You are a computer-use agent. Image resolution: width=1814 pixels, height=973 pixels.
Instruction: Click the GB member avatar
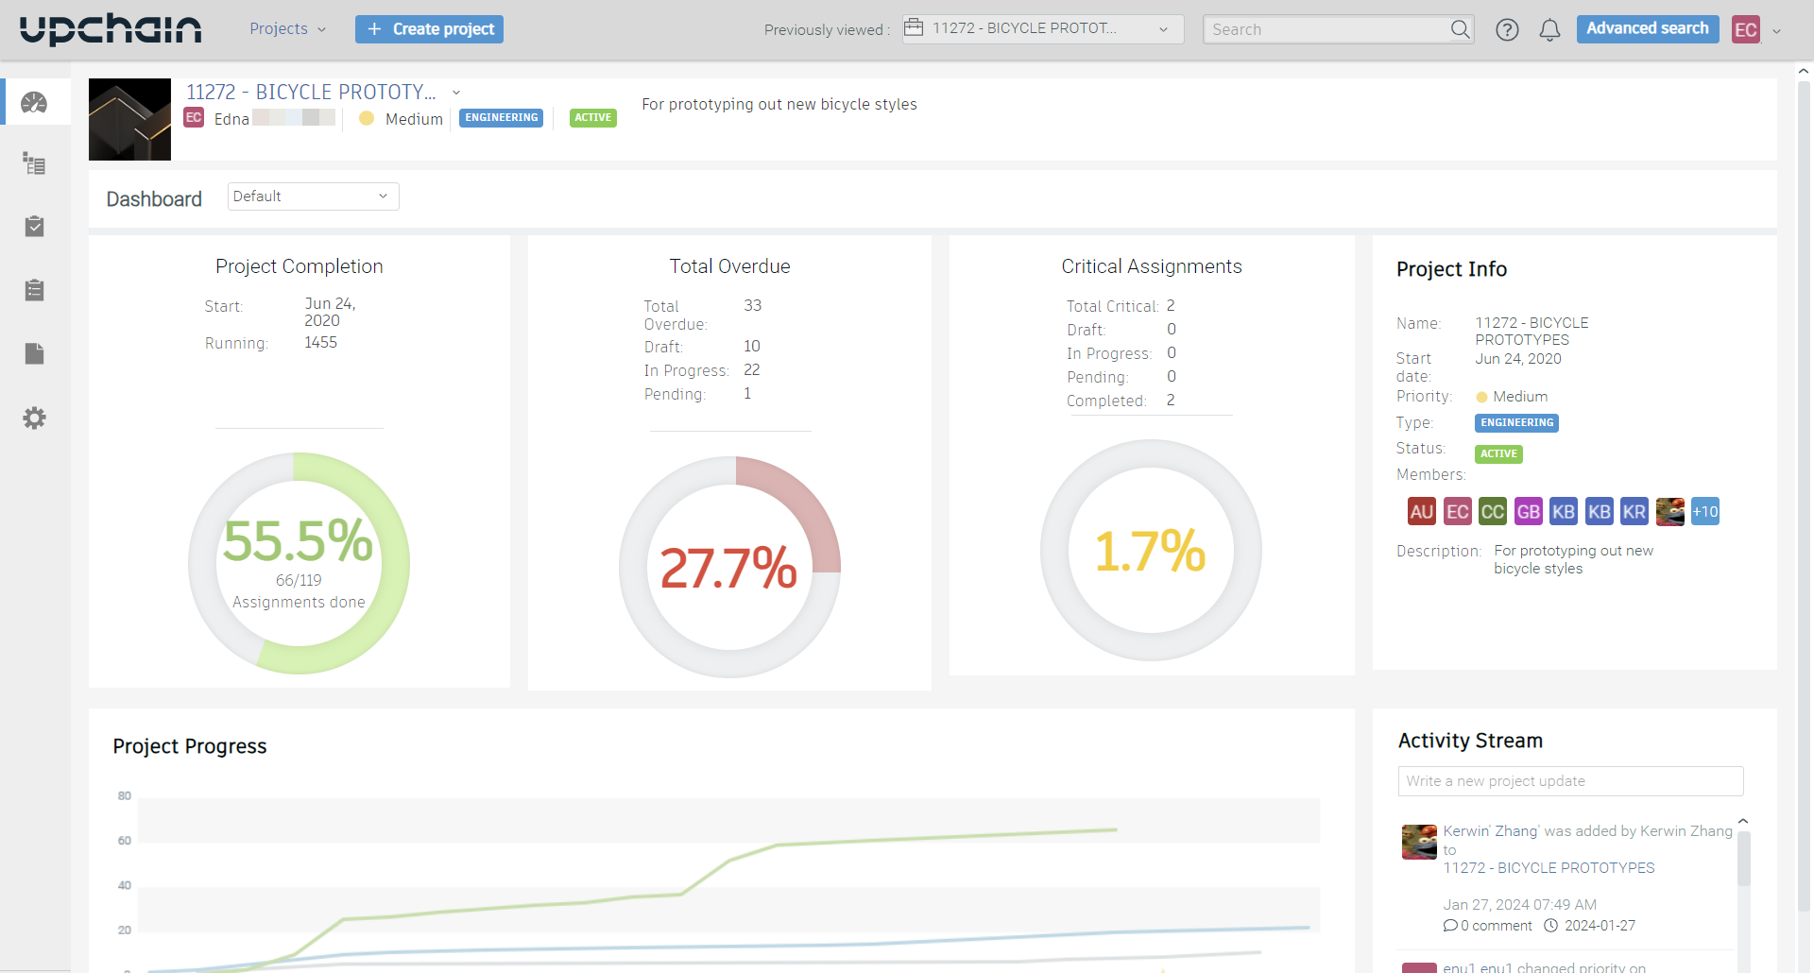click(1528, 512)
